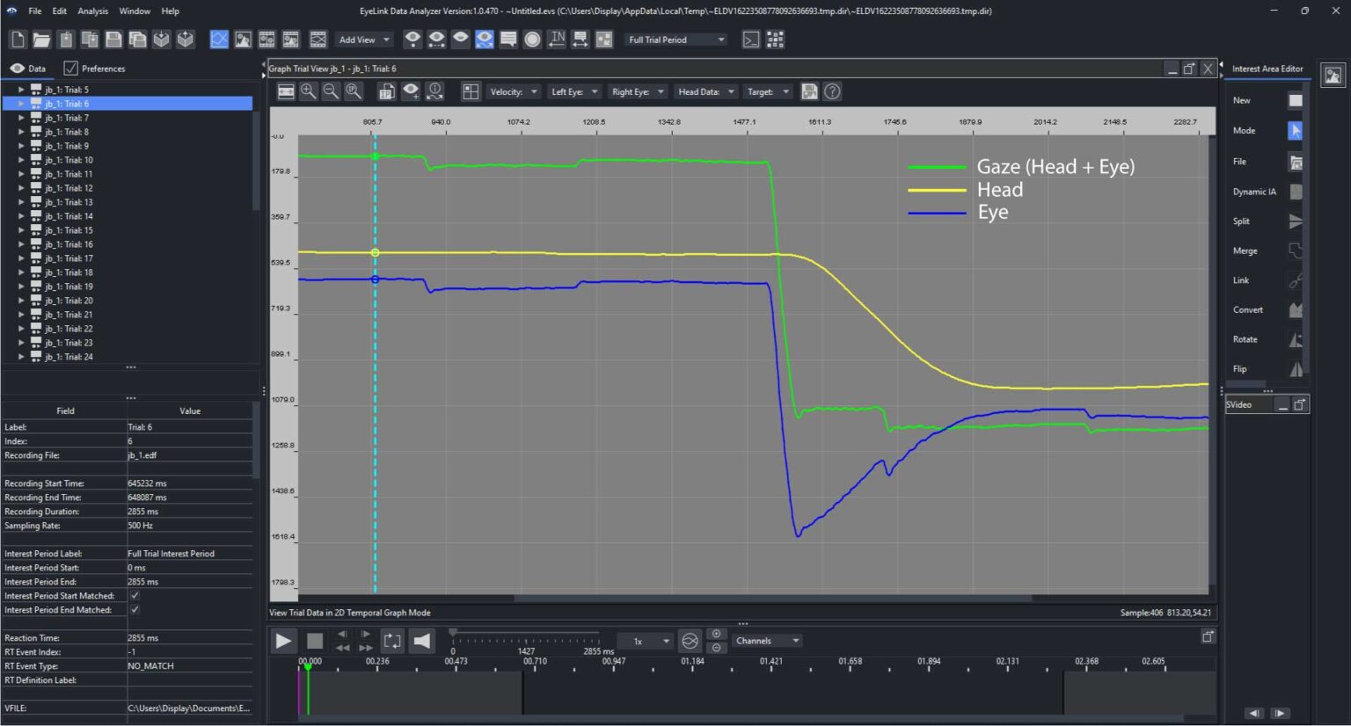Click the help question mark icon
This screenshot has height=726, width=1351.
click(832, 91)
